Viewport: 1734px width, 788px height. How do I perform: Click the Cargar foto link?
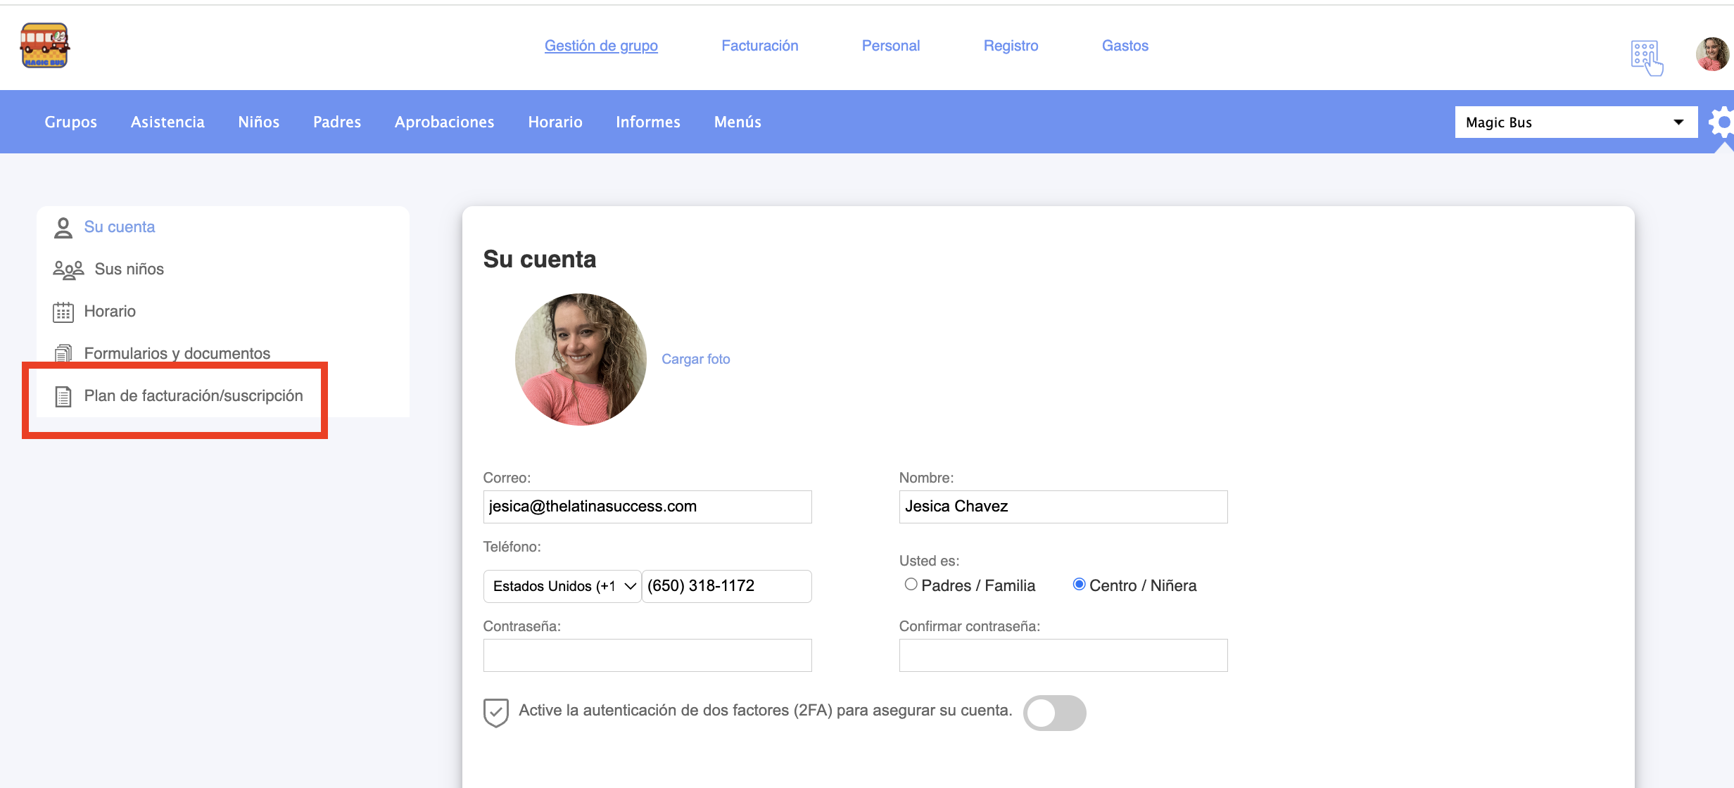[x=695, y=359]
